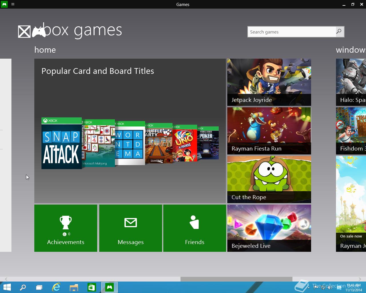Click the Games app taskbar button
The width and height of the screenshot is (366, 293).
pos(110,287)
